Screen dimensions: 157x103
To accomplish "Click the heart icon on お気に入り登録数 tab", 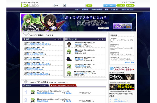I will point(51,85).
